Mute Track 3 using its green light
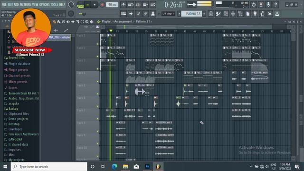 tap(97, 69)
